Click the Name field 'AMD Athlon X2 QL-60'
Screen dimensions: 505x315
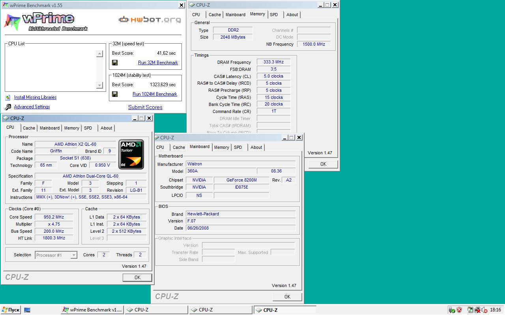click(x=75, y=144)
